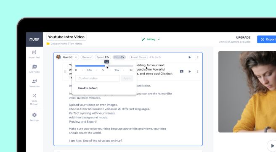Click the line 'Add free background music.'

pos(88,118)
